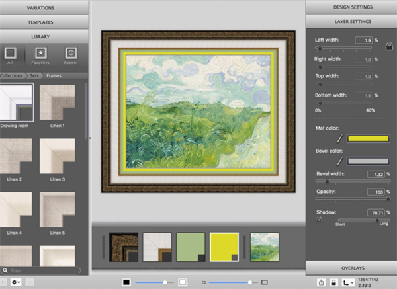Pick Mat color with eyedropper
The height and width of the screenshot is (289, 397).
click(340, 138)
